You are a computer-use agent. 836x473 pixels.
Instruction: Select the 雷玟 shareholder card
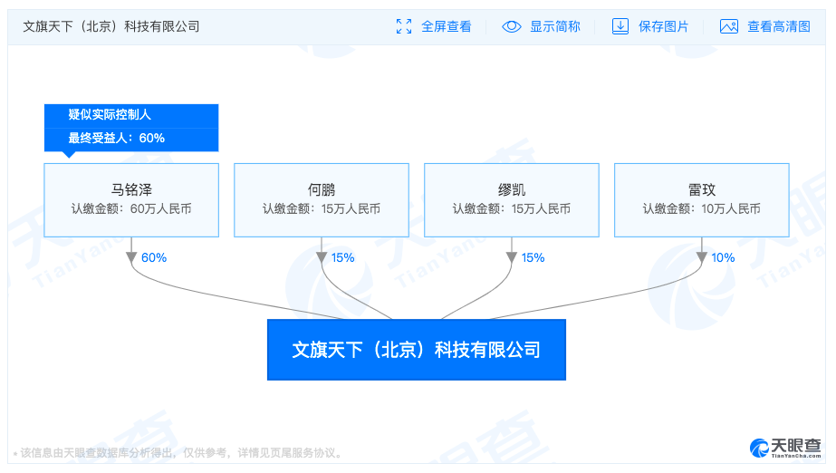coord(702,200)
